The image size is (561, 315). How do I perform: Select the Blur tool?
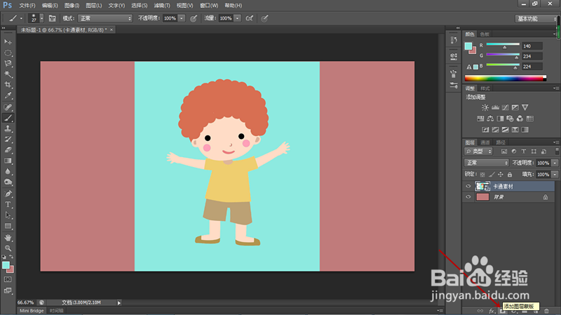(8, 171)
